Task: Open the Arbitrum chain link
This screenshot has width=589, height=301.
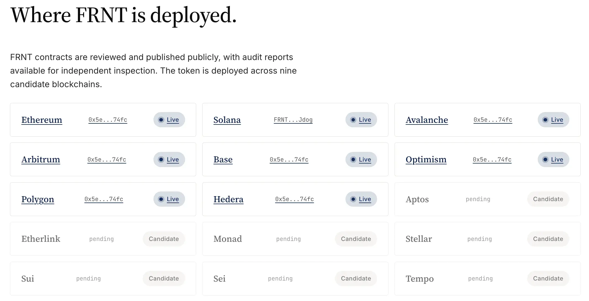Action: point(41,160)
